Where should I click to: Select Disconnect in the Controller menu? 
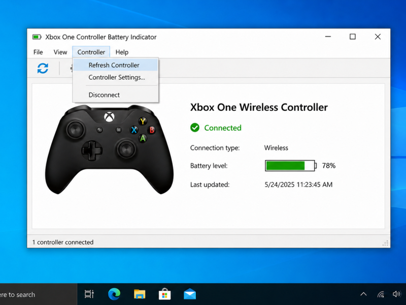tap(115, 95)
